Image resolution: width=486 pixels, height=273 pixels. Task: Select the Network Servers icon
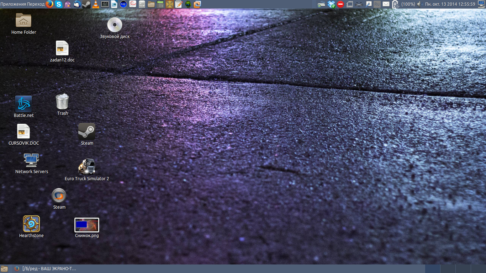[31, 164]
